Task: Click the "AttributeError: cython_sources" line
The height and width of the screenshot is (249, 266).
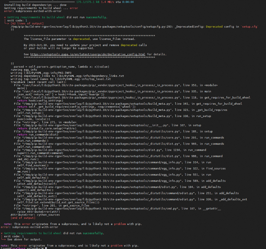Action: point(35,215)
